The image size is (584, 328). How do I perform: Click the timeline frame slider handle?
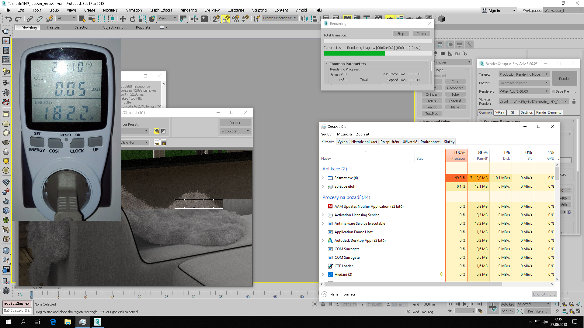(31, 295)
